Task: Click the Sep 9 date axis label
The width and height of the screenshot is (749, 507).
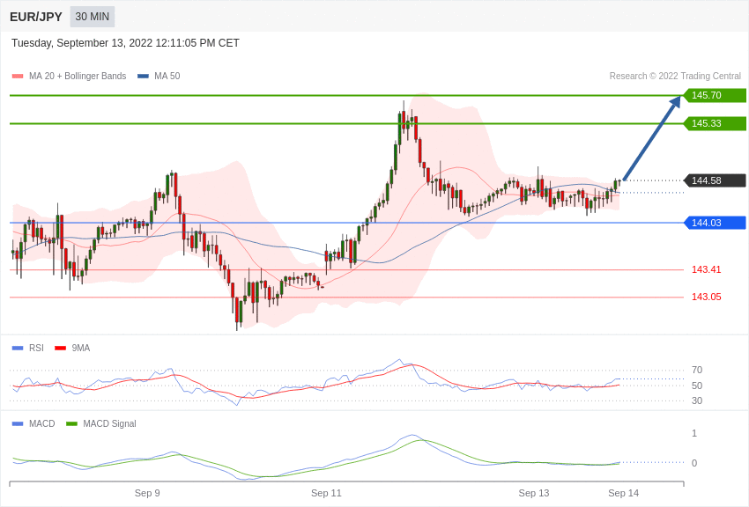Action: coord(147,493)
